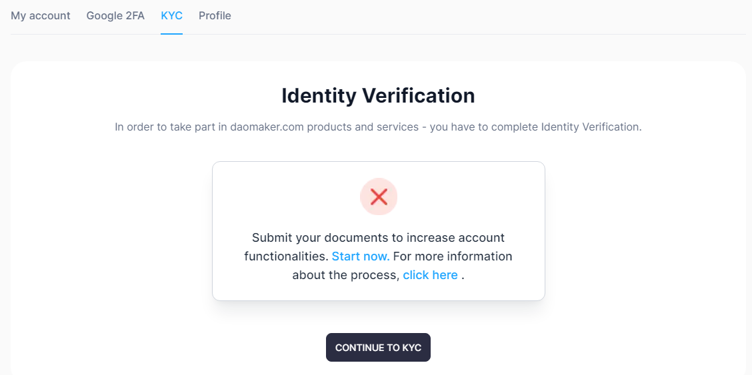Open the My account tab
The image size is (752, 375).
pos(41,15)
